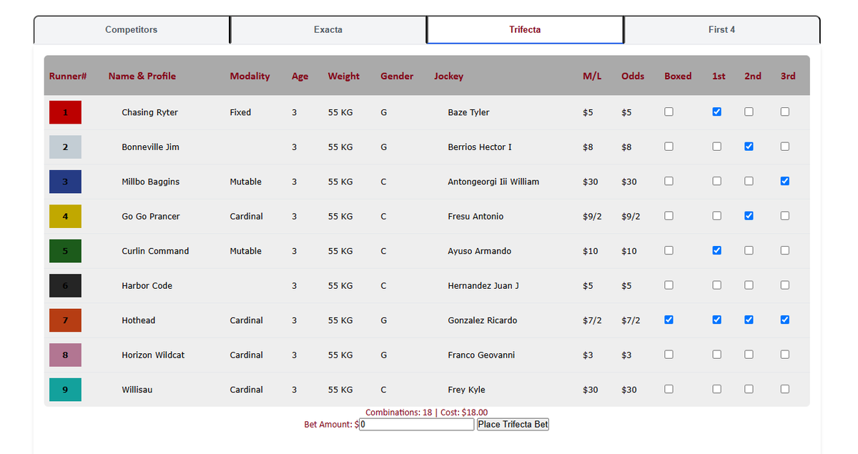858x454 pixels.
Task: Click jockey Frey Kyle
Action: 466,390
